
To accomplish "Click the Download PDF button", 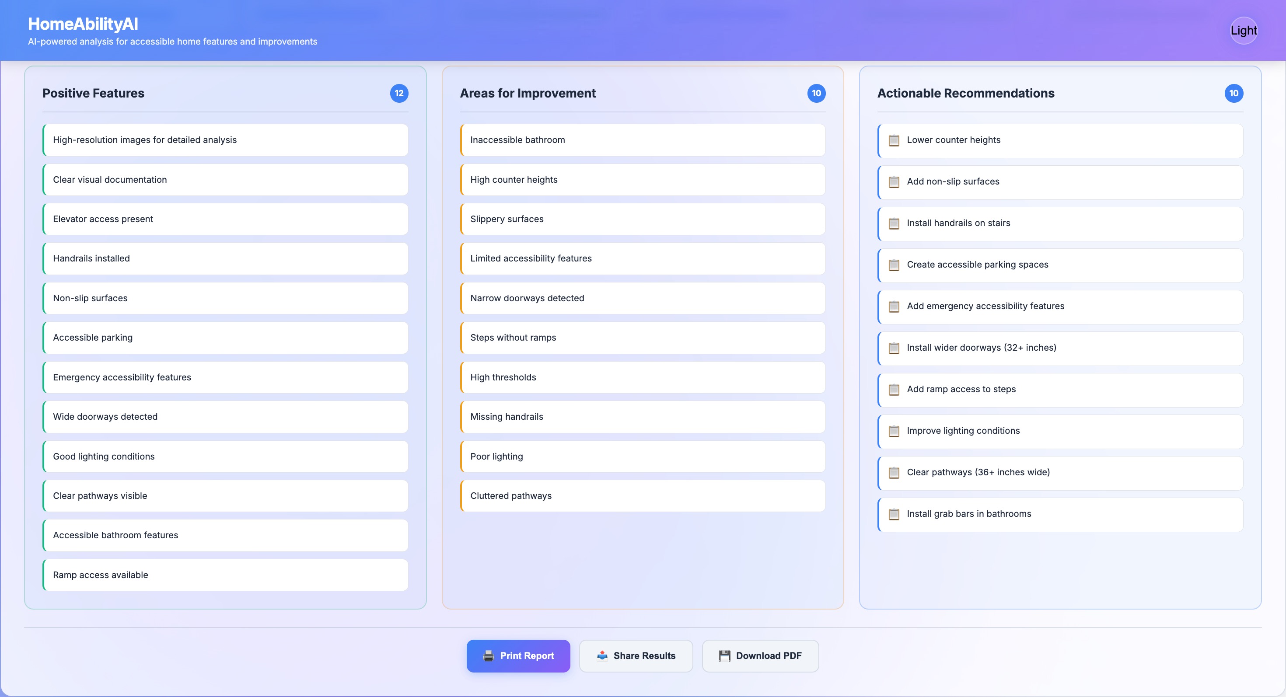I will [760, 655].
